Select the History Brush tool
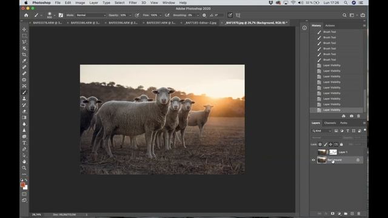388x218 pixels. tap(24, 105)
